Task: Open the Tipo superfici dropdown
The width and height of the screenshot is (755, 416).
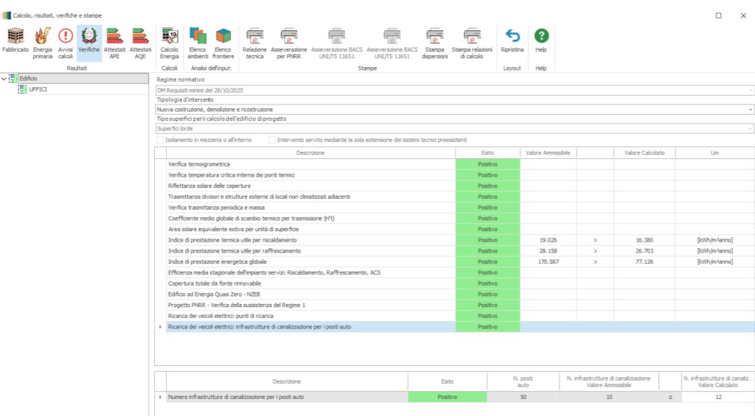Action: click(750, 129)
